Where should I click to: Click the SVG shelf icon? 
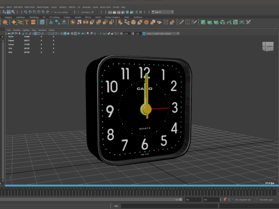33,22
